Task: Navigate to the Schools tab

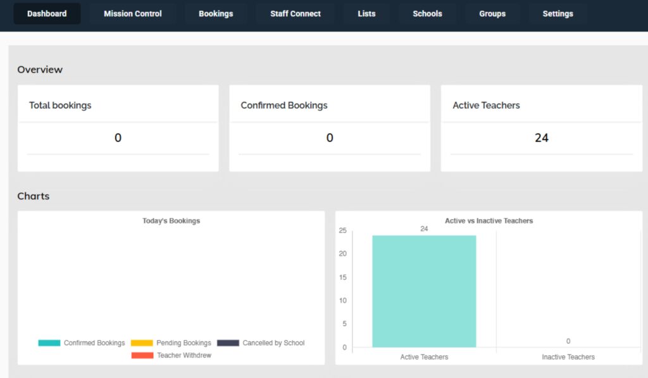Action: pos(427,13)
